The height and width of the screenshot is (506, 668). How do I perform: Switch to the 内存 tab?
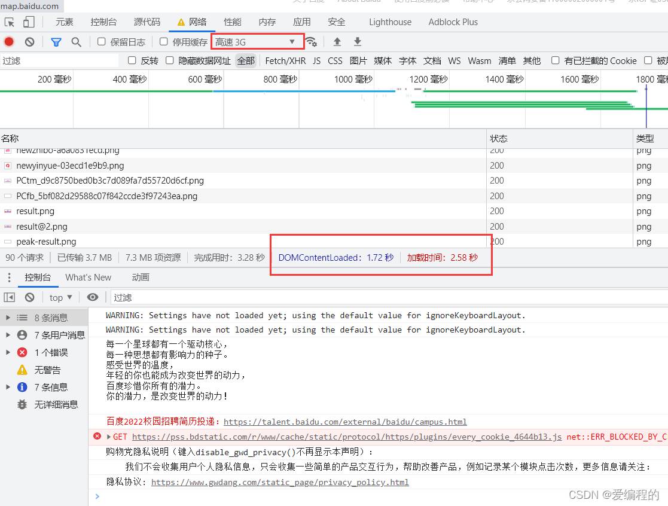(267, 22)
